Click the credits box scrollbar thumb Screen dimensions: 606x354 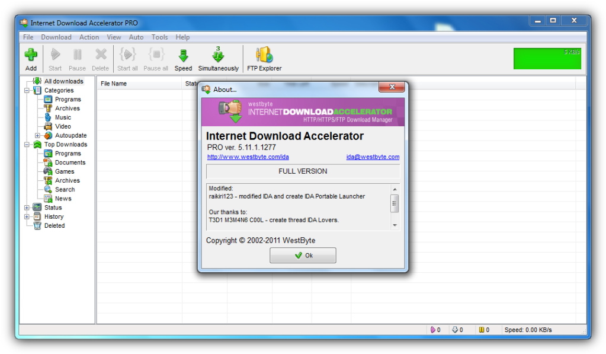coord(395,203)
